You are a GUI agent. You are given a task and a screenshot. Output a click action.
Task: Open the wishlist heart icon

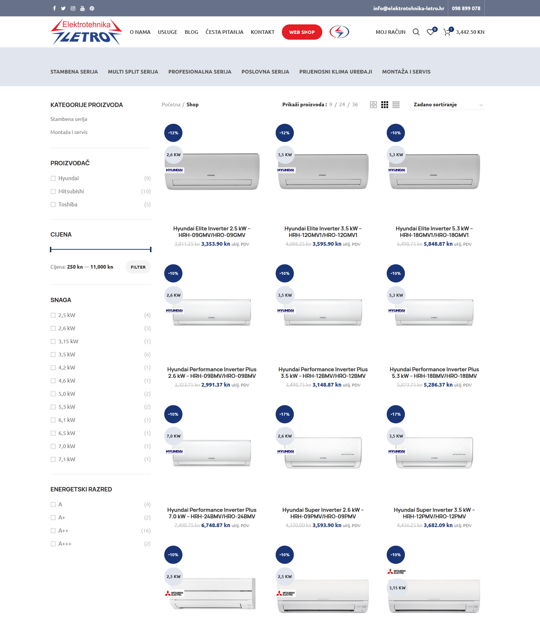tap(430, 32)
